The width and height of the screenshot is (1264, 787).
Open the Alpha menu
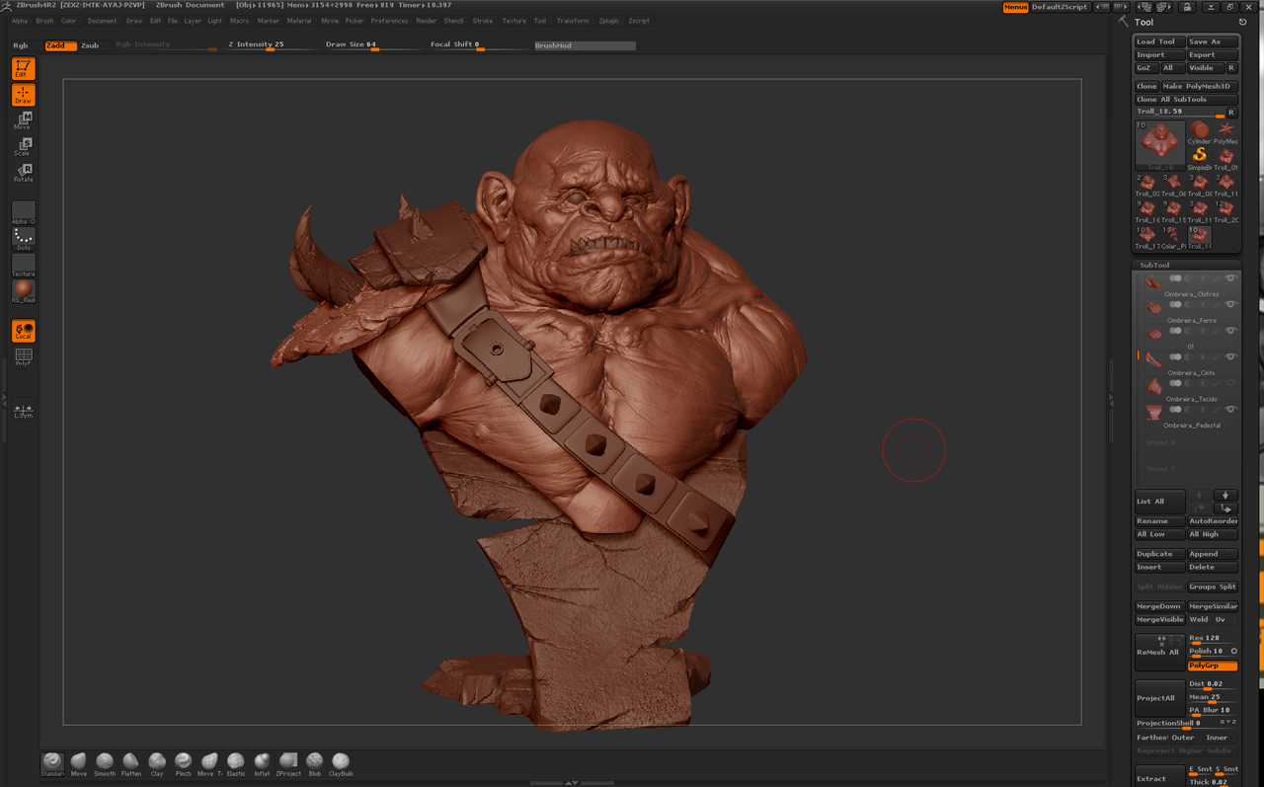[20, 21]
